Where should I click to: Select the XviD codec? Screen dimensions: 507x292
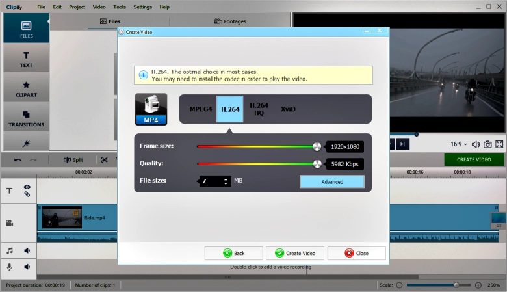click(x=288, y=109)
